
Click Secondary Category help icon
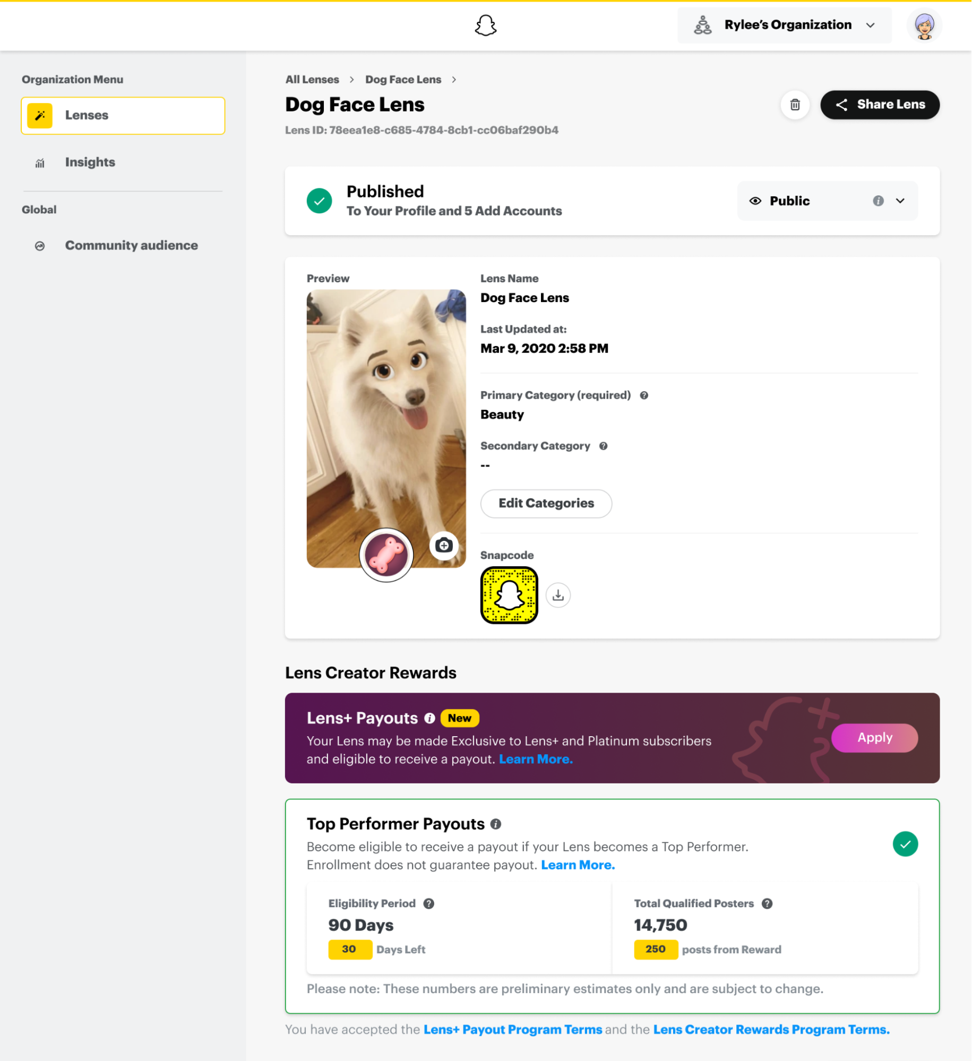point(604,446)
